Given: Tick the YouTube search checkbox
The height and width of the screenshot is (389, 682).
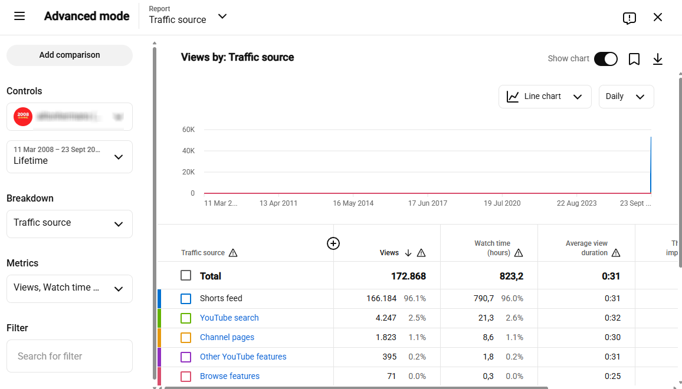Looking at the screenshot, I should 186,318.
